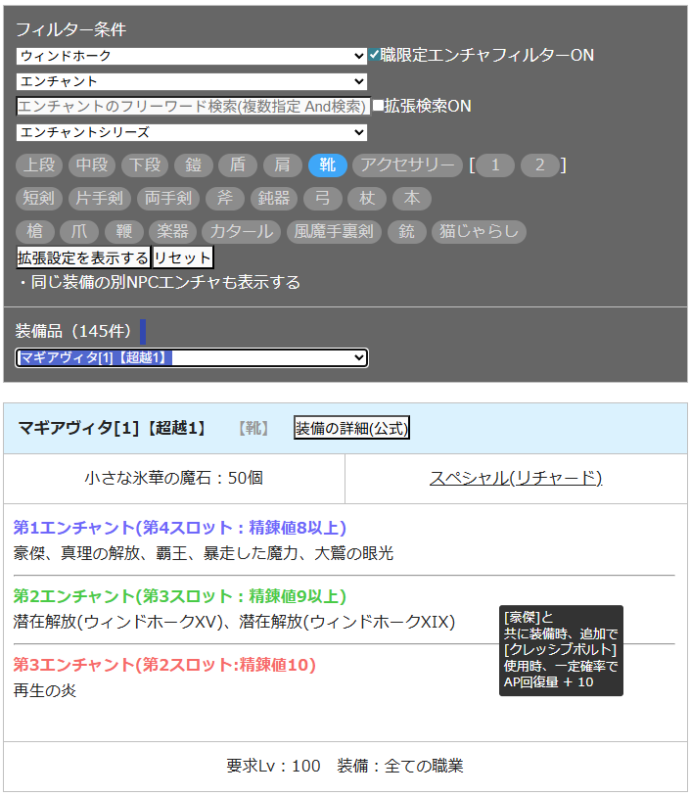Select the 上段 slot filter
690x796 pixels.
[x=40, y=165]
